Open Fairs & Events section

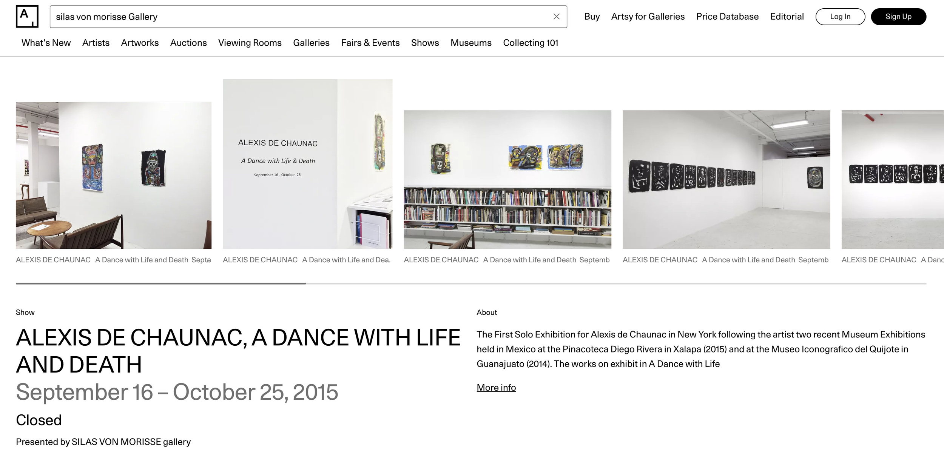pyautogui.click(x=370, y=43)
